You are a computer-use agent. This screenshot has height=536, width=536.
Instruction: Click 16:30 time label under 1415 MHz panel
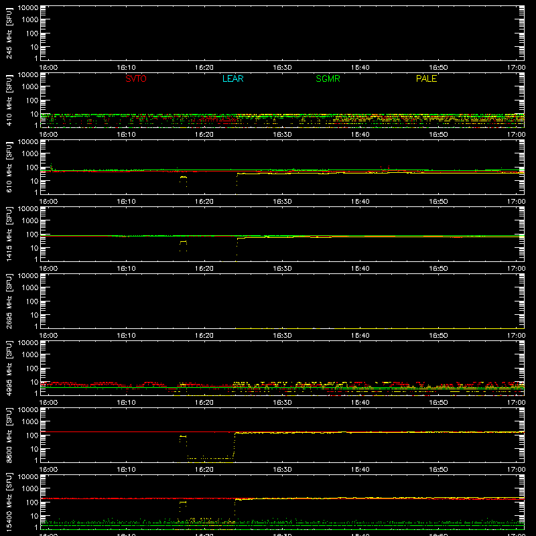(282, 269)
